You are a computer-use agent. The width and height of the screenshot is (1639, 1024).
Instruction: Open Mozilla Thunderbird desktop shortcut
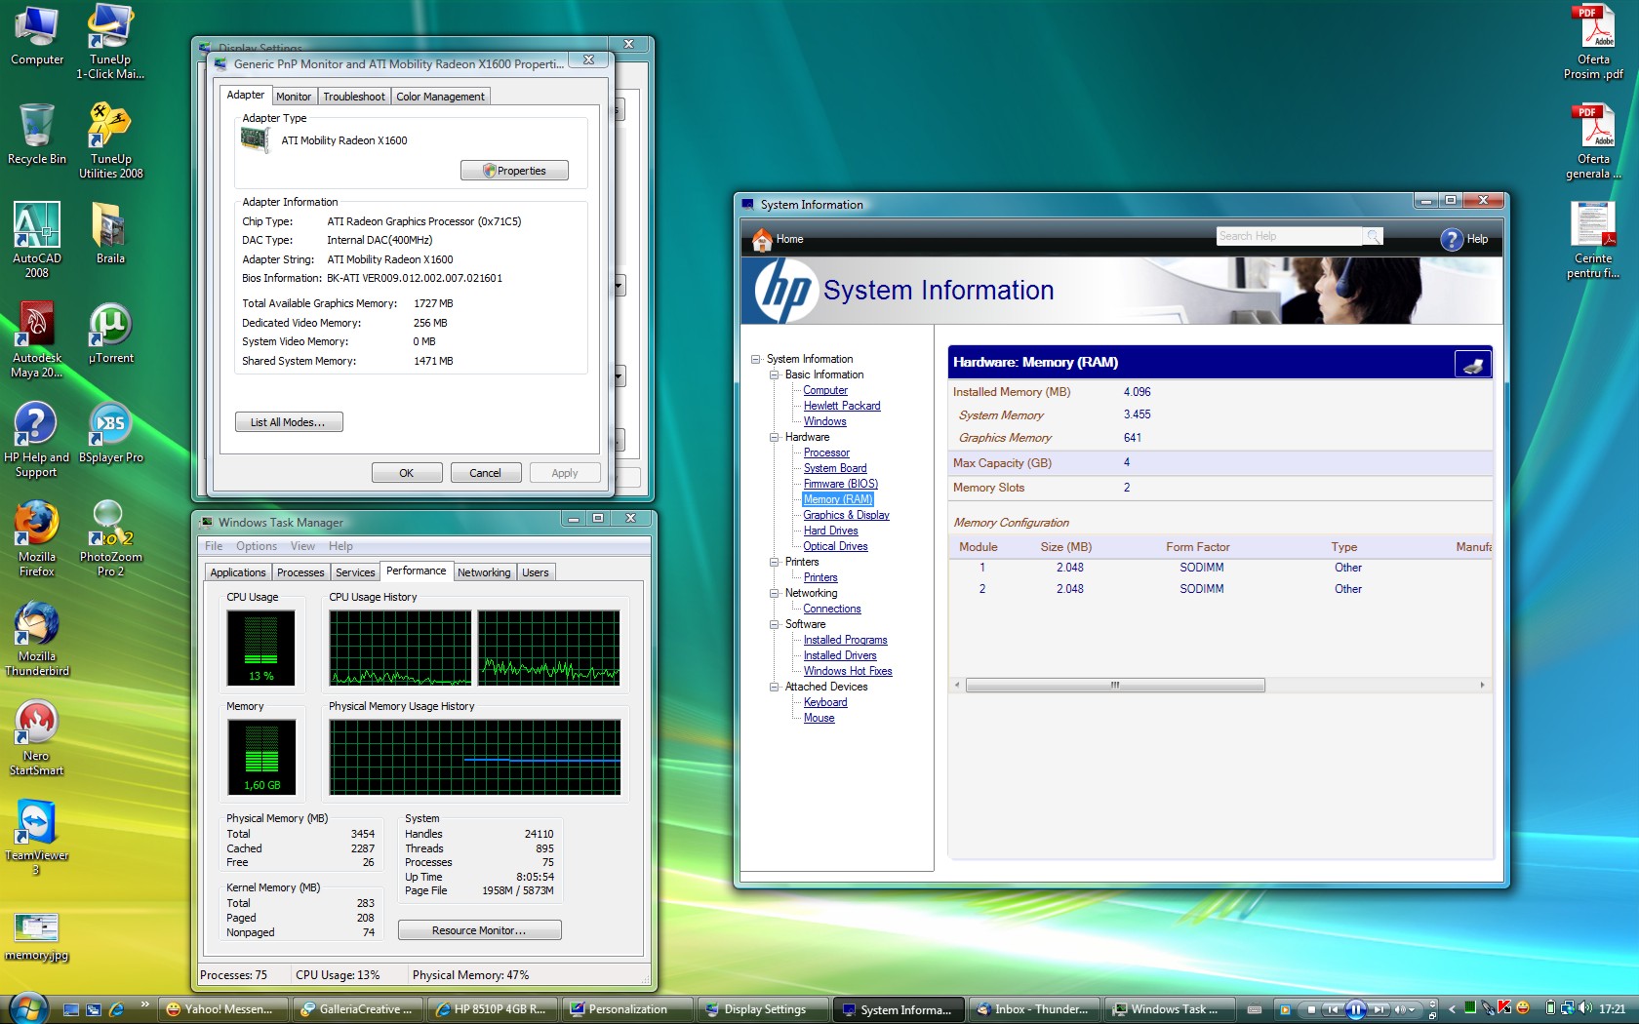pyautogui.click(x=37, y=638)
